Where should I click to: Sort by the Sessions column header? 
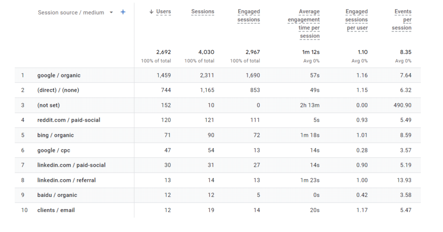(x=202, y=12)
